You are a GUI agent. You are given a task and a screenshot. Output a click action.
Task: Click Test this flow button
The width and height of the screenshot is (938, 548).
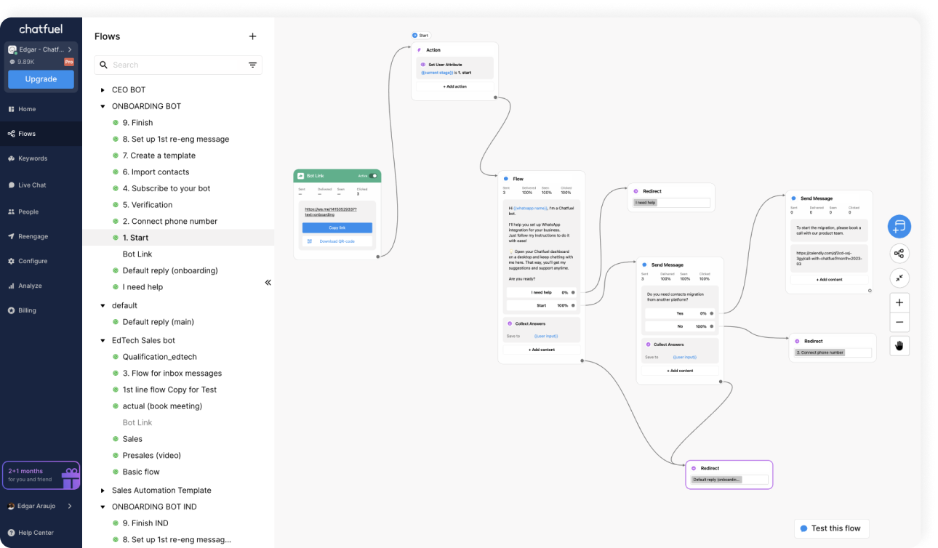pos(831,528)
